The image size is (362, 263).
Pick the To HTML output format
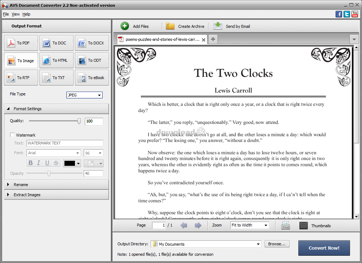click(x=56, y=60)
